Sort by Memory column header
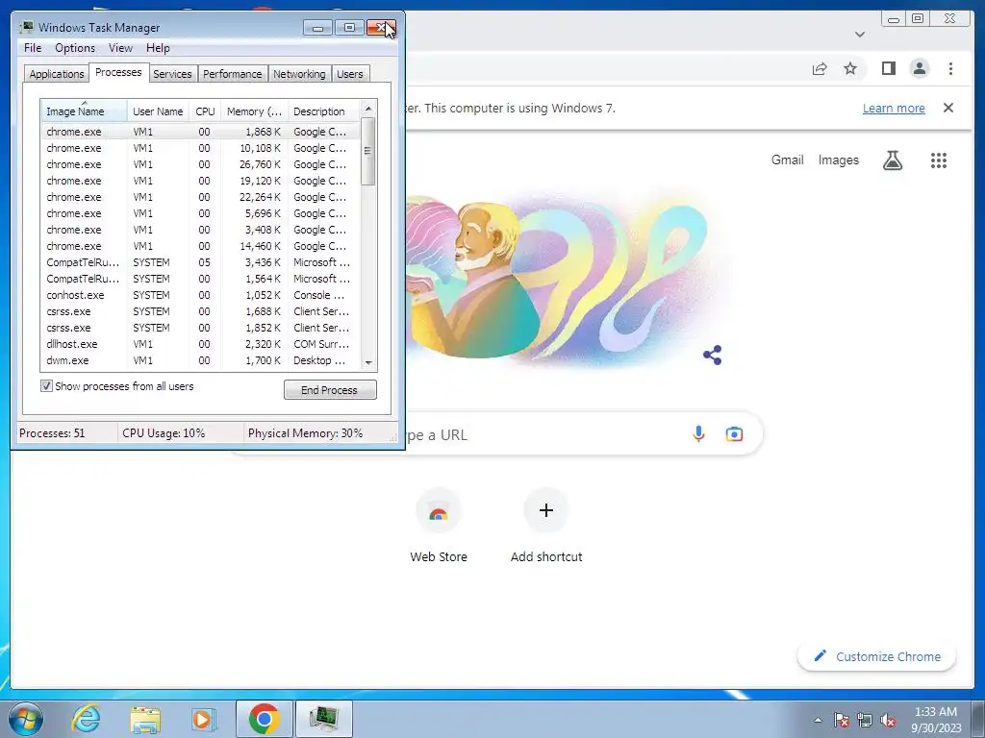985x738 pixels. click(254, 111)
